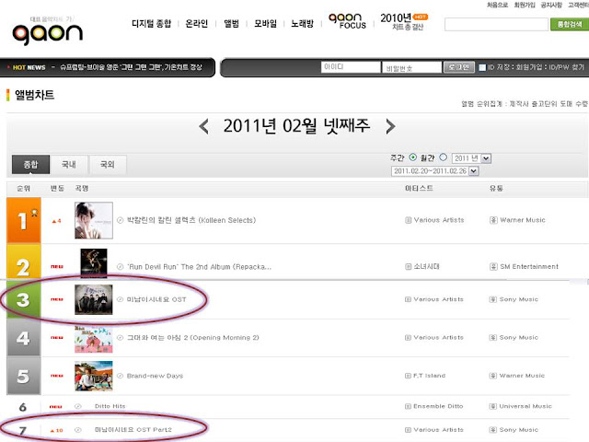Click distributor icon in rank 1 Warner Music row
Viewport: 589px width, 442px height.
click(x=493, y=220)
